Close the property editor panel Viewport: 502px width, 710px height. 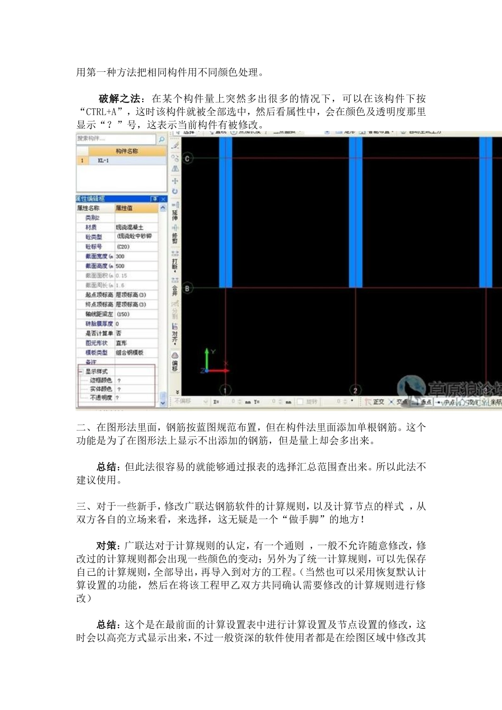(x=163, y=199)
